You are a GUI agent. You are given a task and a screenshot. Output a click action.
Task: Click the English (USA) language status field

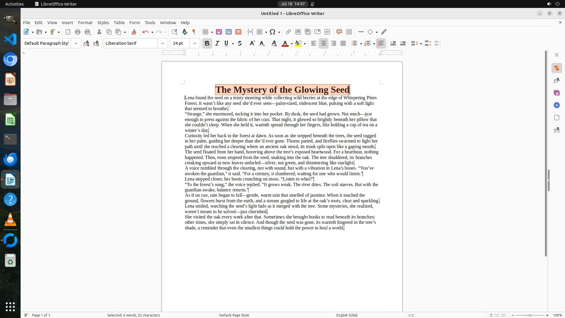(x=347, y=315)
